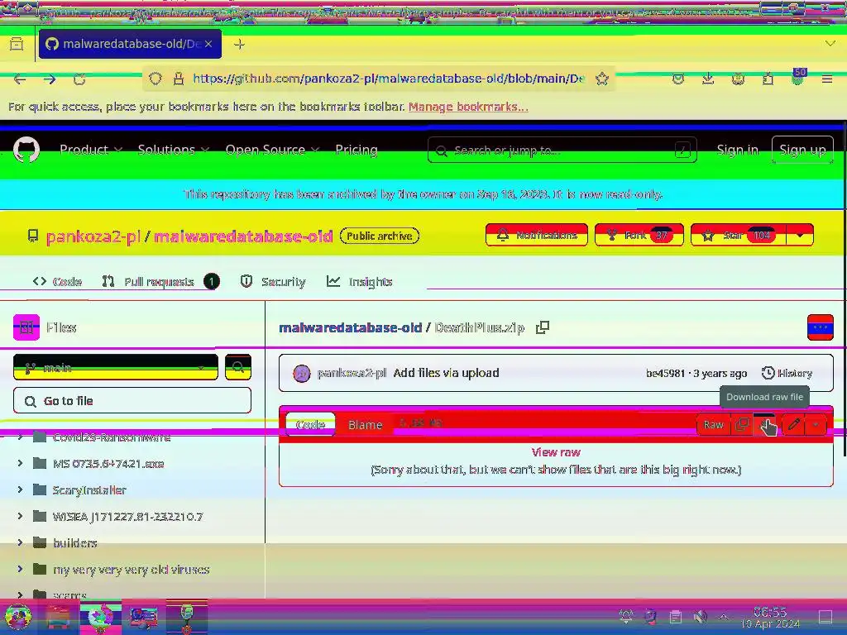
Task: Copy file path icon next to DeathPlus.zip
Action: pyautogui.click(x=543, y=327)
